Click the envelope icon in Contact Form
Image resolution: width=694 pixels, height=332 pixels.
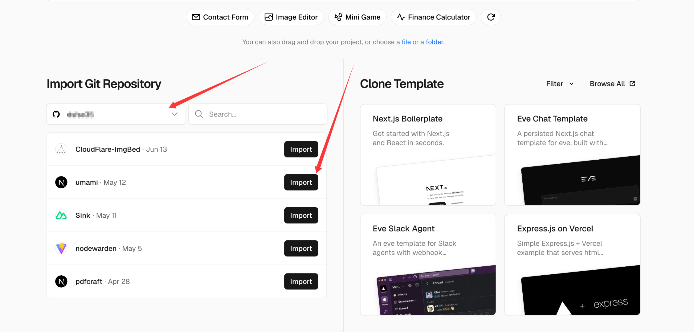coord(196,17)
